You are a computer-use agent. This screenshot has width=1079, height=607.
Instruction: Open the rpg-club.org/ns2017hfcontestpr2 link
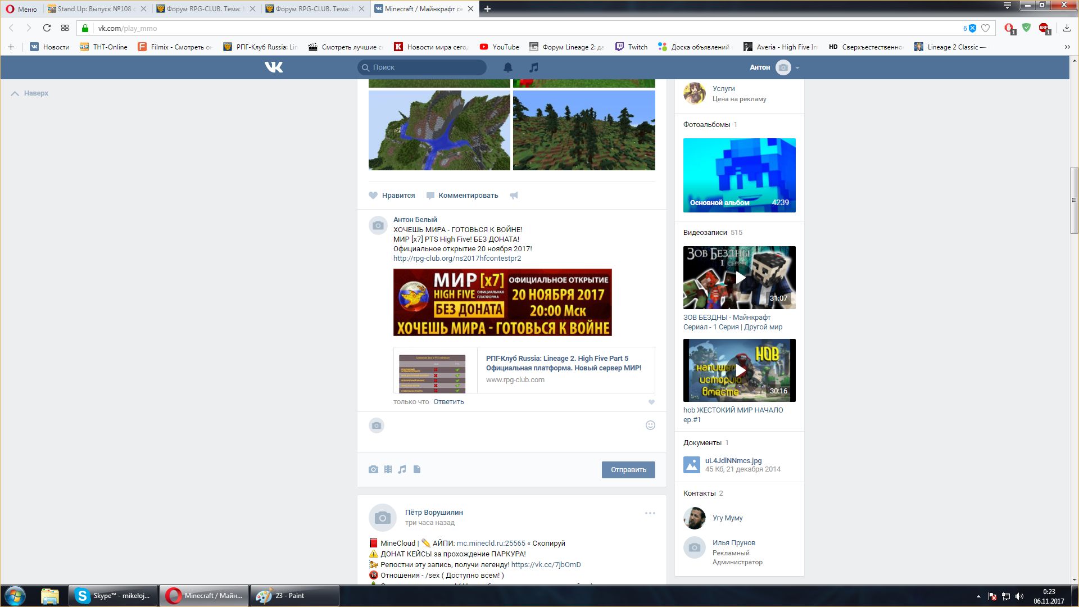coord(457,259)
